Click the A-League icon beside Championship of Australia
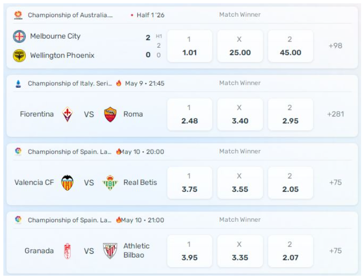Viewport: 364px width, 279px height. [18, 15]
